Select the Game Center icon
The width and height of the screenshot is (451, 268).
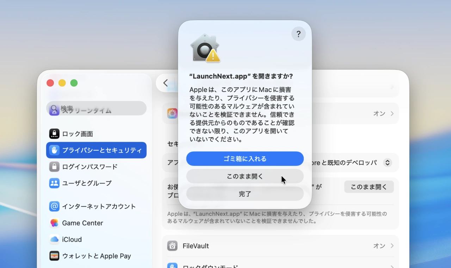pyautogui.click(x=54, y=223)
